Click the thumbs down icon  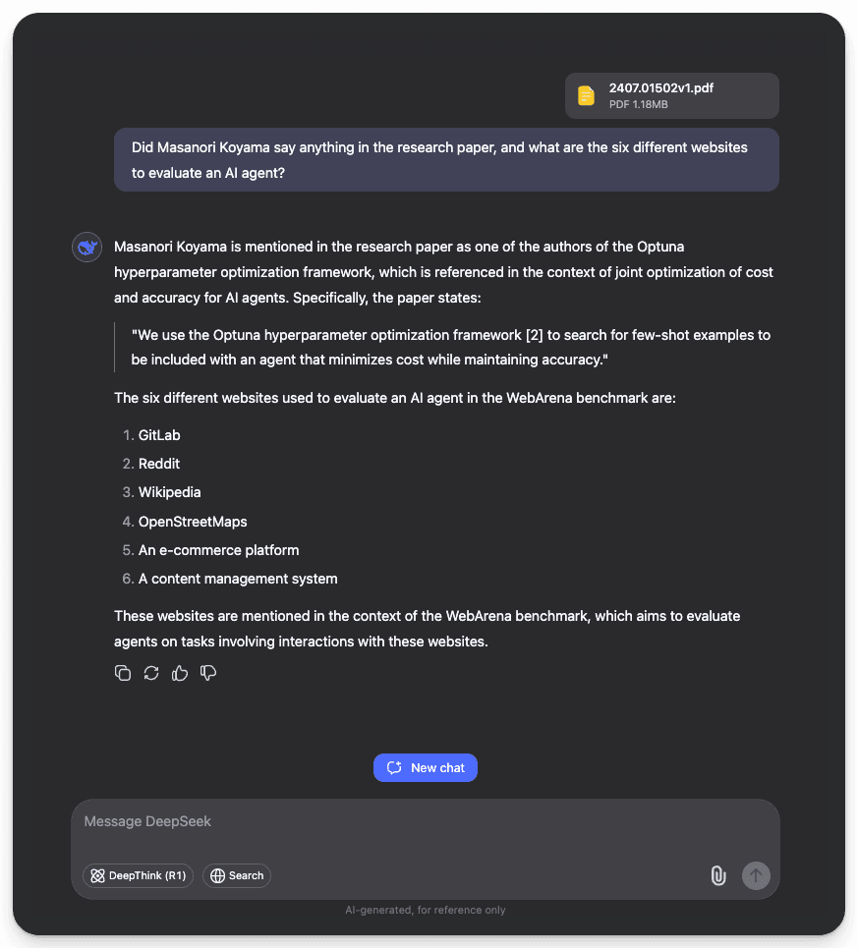(208, 673)
